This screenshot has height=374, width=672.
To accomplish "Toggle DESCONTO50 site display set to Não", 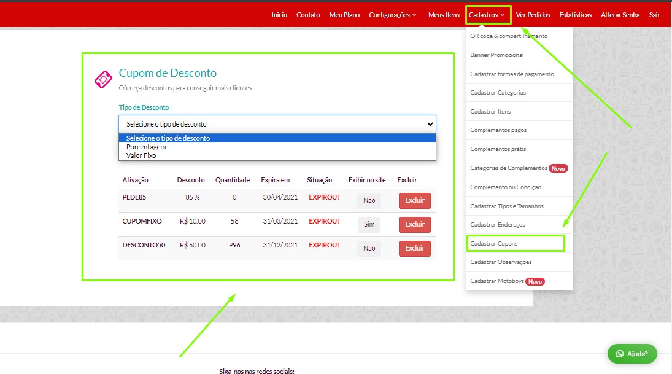I will click(x=369, y=248).
